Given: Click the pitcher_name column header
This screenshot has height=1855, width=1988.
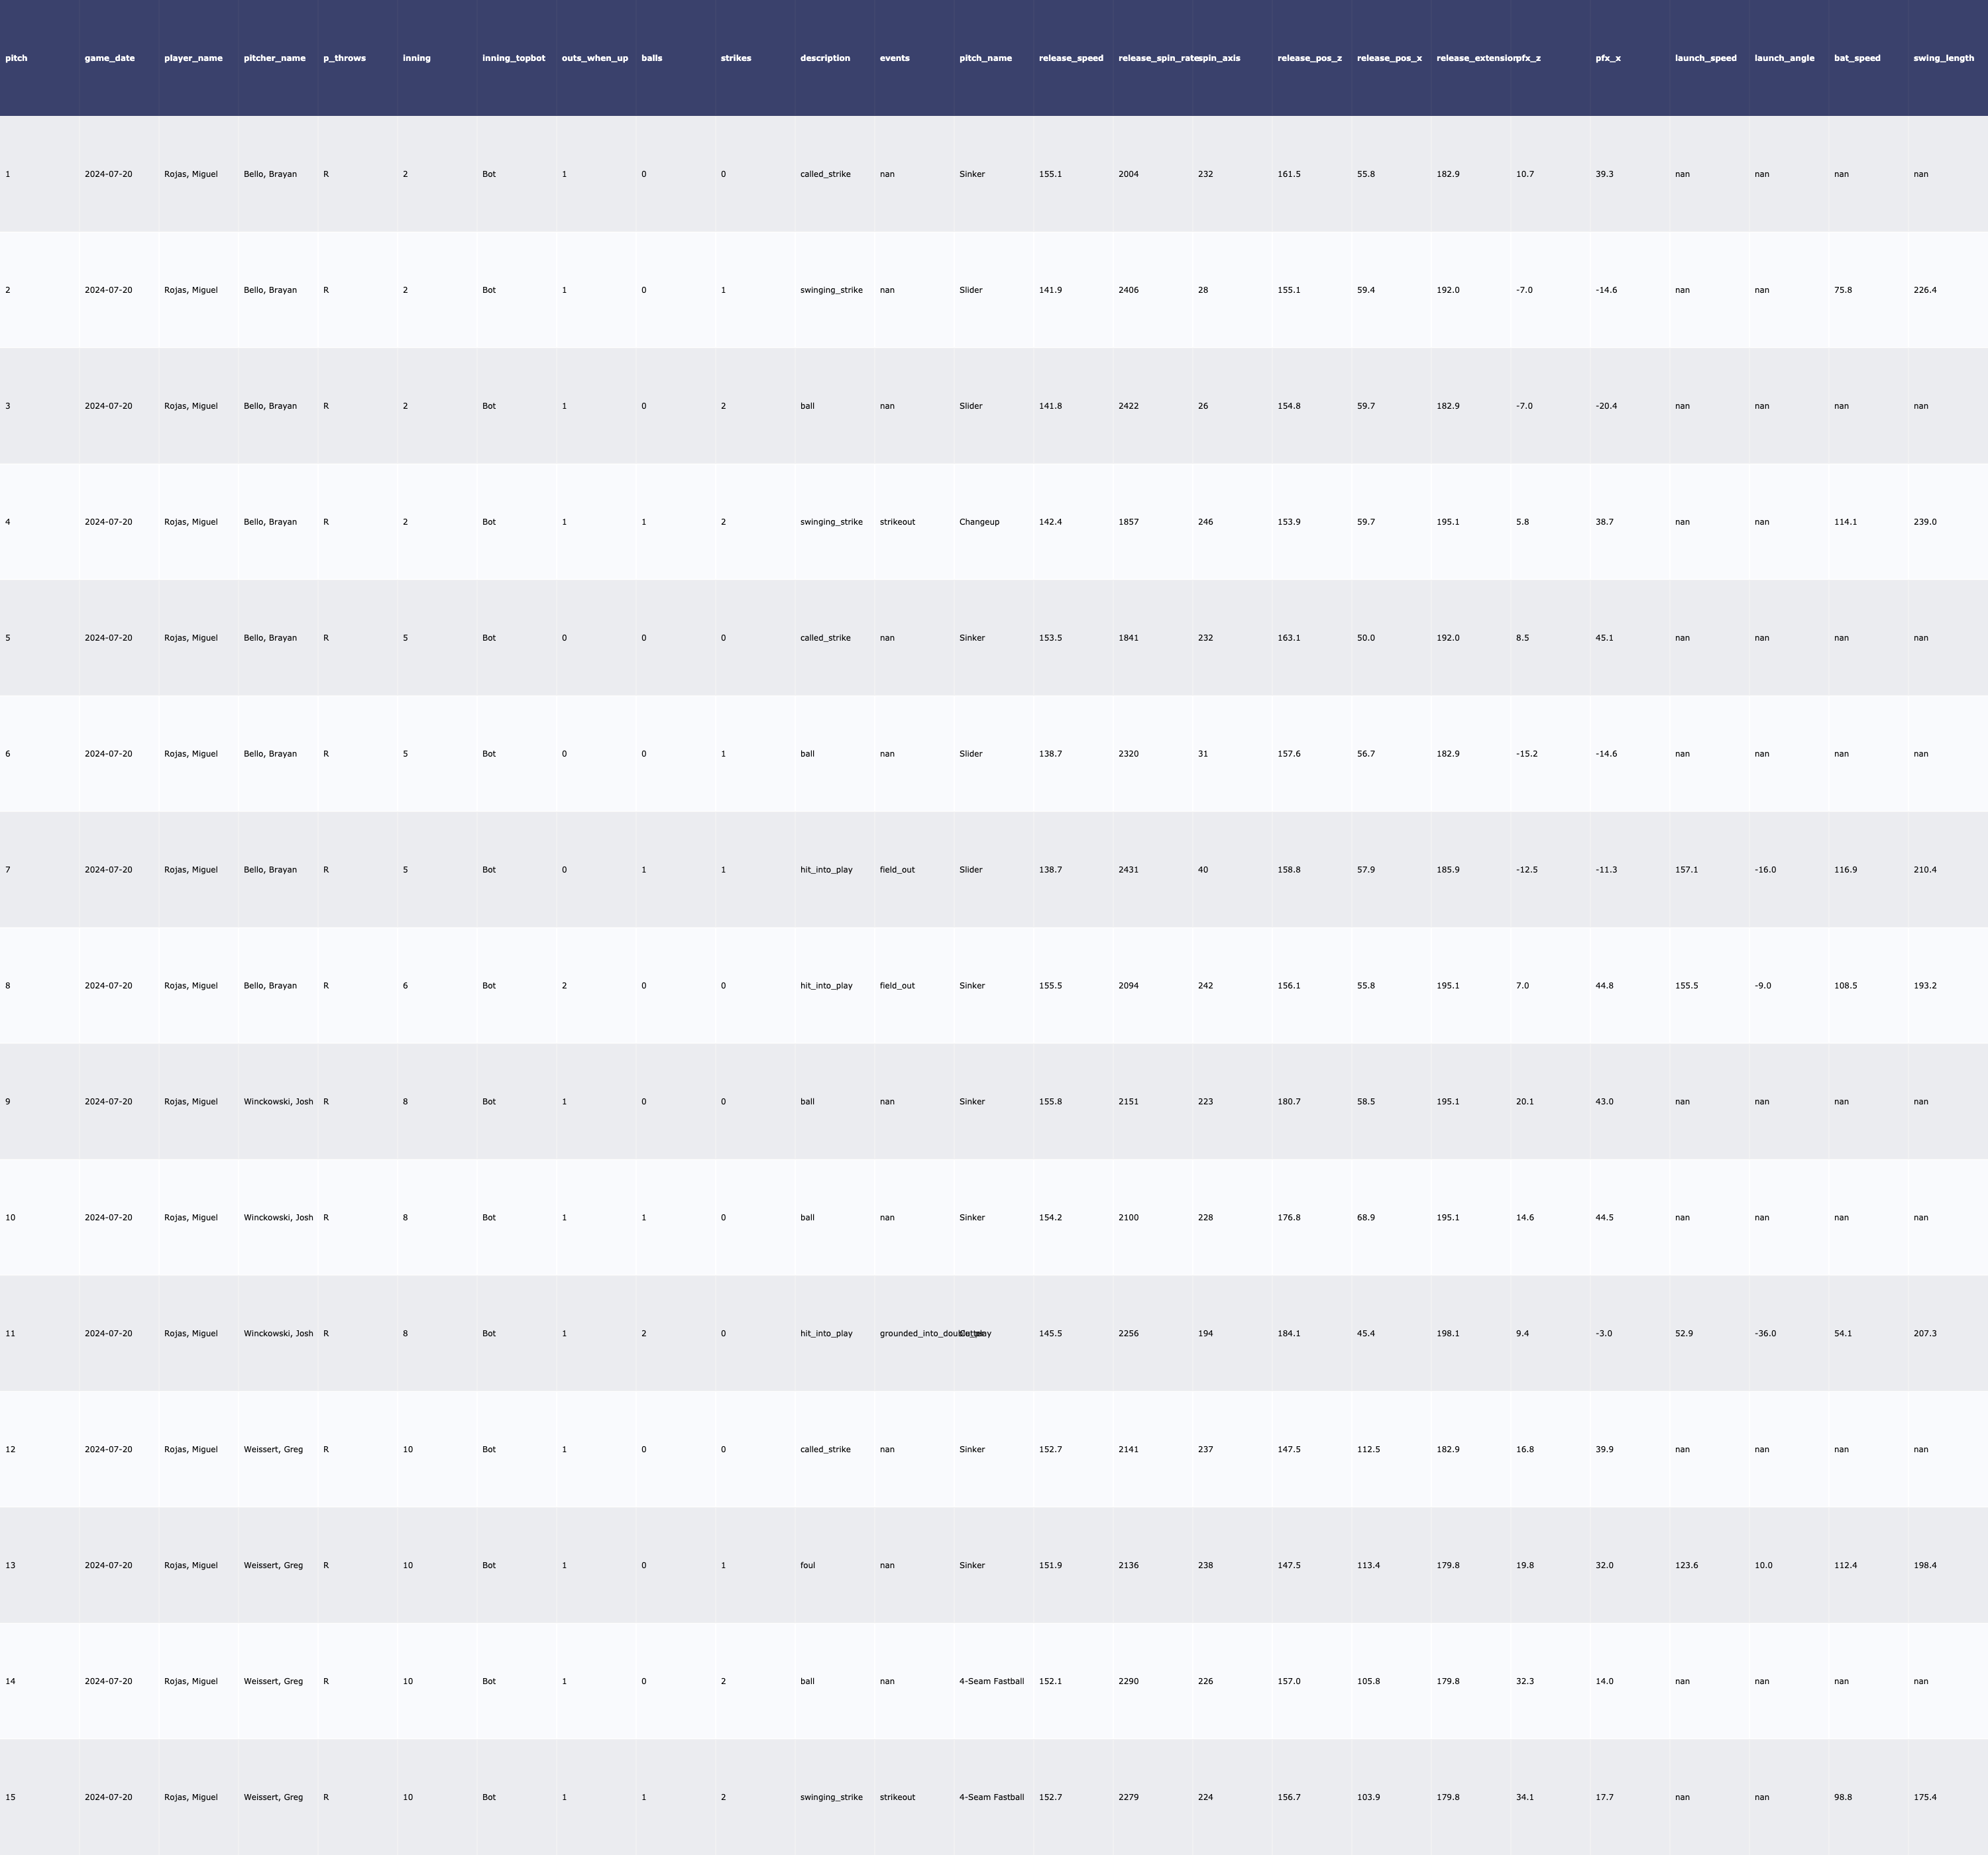Looking at the screenshot, I should [274, 58].
